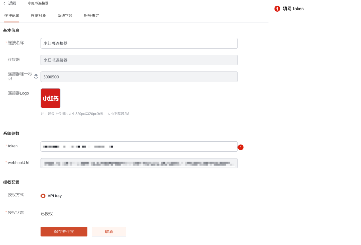
Task: Click the 基本信息 section heading
Action: (x=11, y=30)
